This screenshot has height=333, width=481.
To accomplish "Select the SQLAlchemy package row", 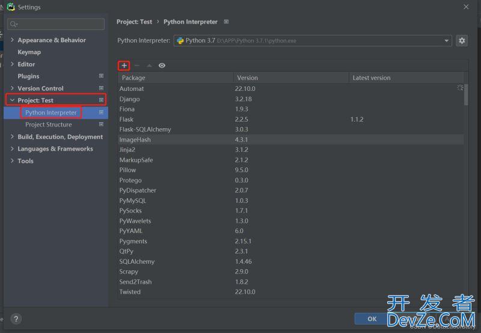I will (291, 261).
